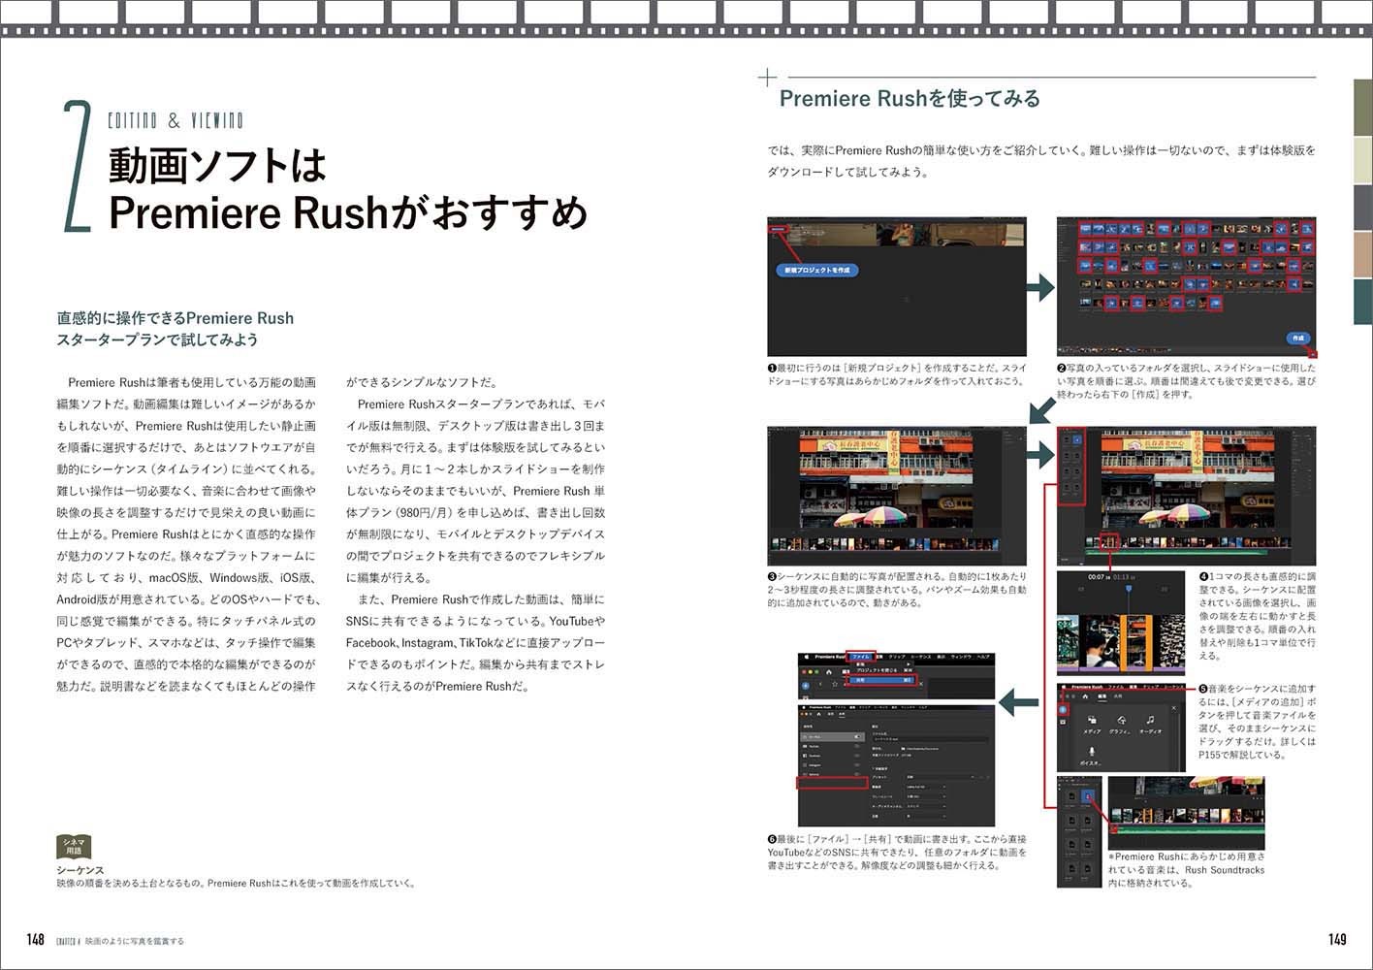Choose 共有 item in File menu

tap(878, 680)
